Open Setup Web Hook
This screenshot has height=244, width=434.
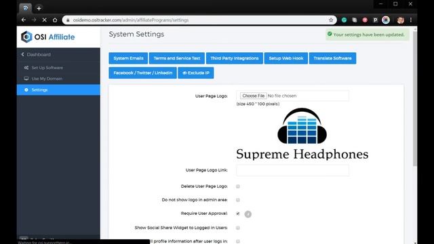286,58
